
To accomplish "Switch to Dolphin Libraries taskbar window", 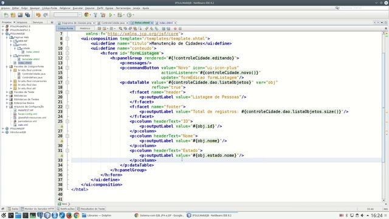I will click(97, 215).
